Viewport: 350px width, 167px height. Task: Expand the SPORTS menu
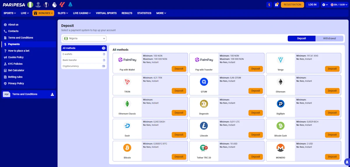coord(9,13)
